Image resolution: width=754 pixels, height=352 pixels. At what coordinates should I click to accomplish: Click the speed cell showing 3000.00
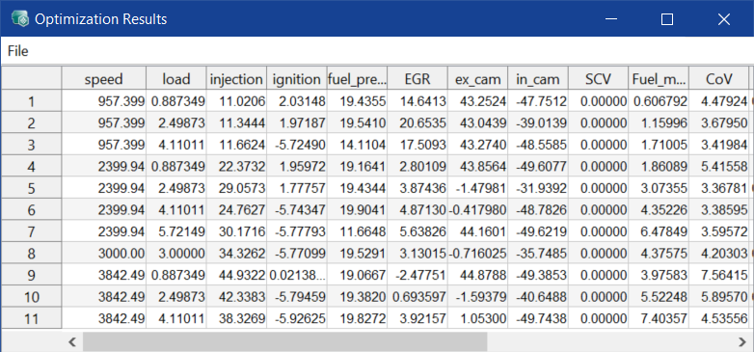click(104, 253)
